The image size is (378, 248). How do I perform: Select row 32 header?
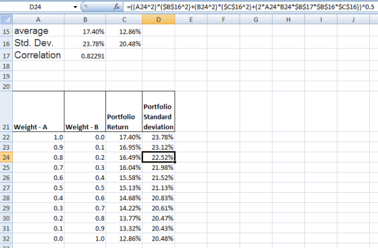(6, 239)
